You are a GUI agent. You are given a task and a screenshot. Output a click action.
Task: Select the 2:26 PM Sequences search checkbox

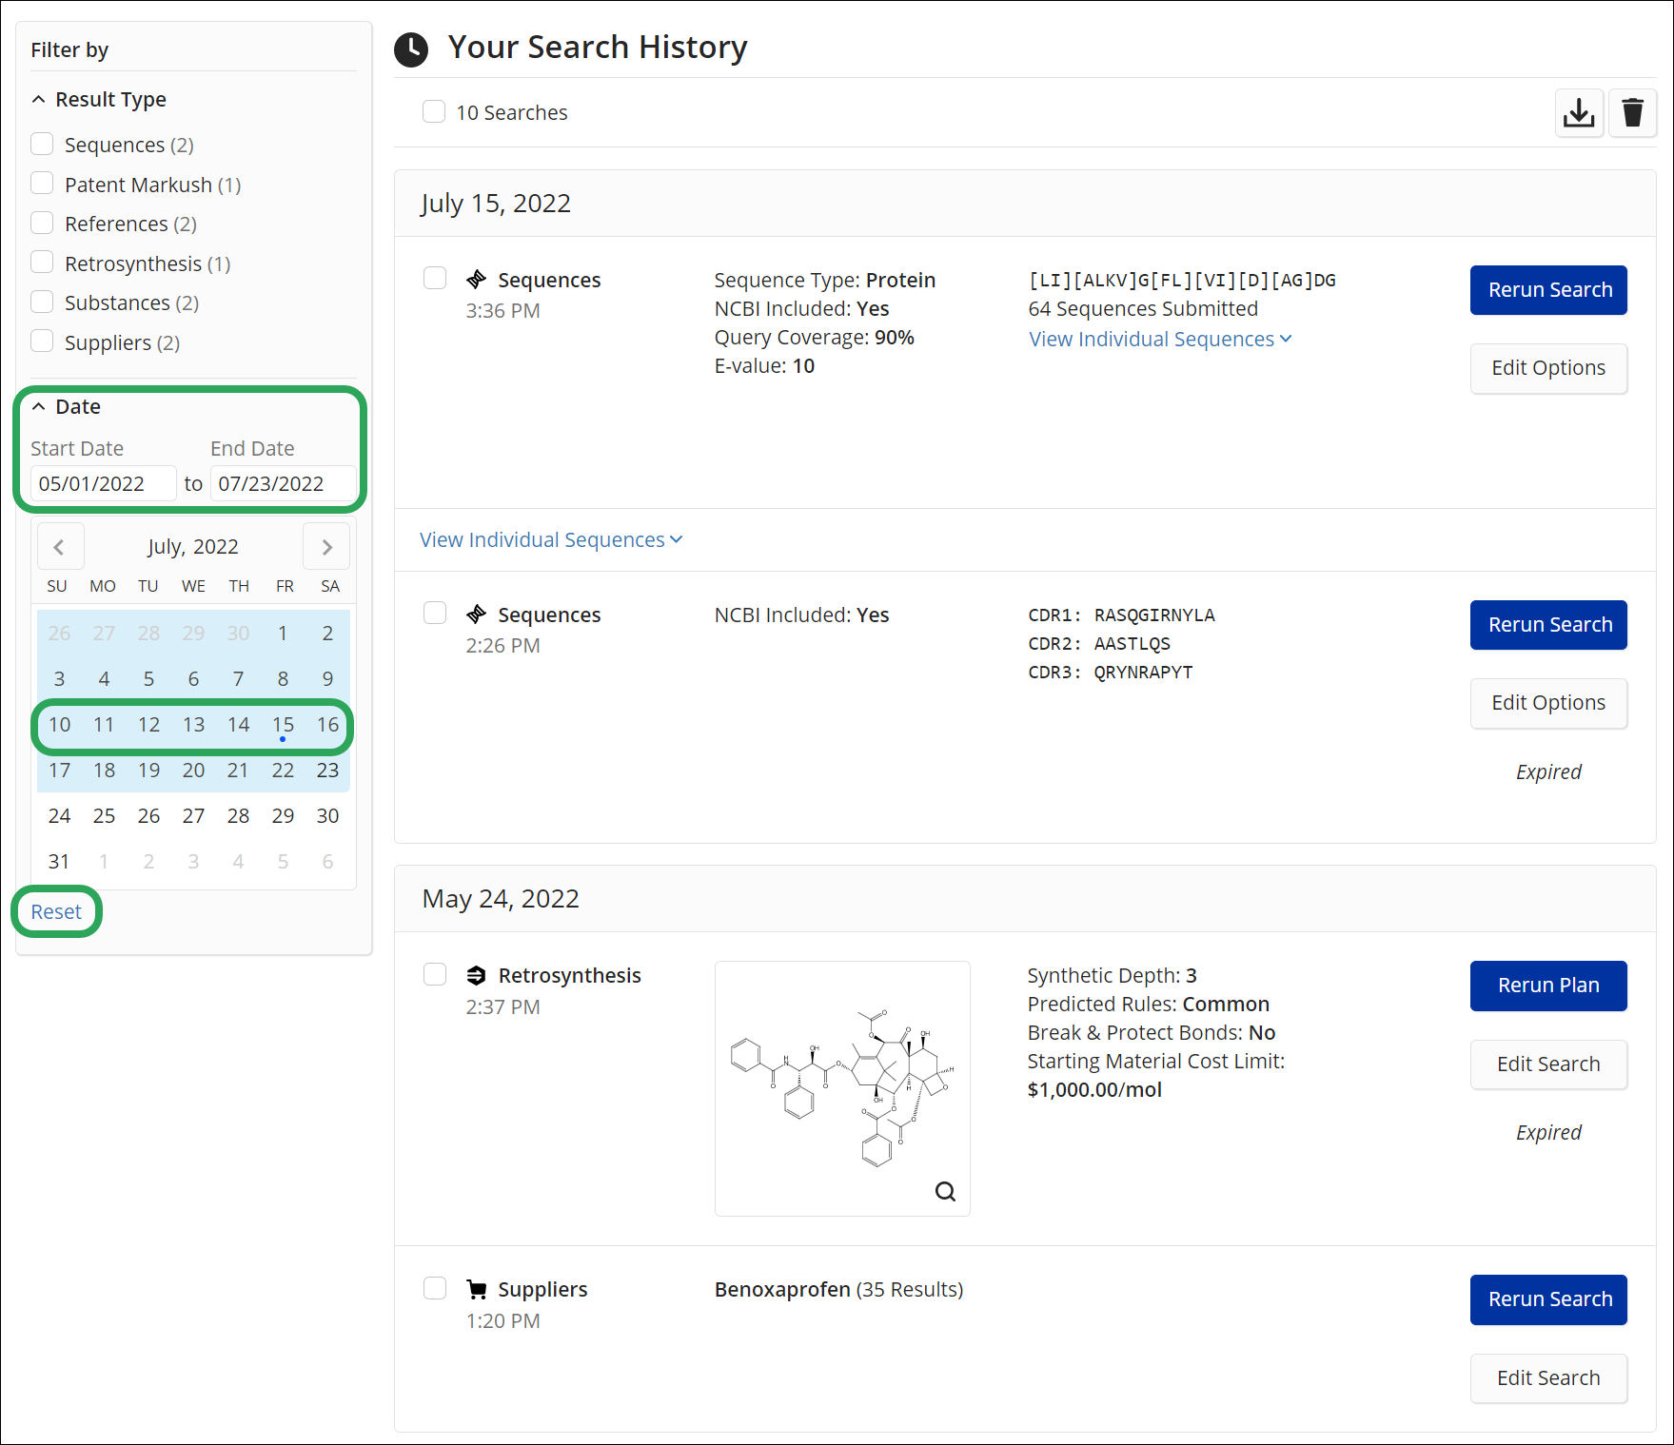435,613
